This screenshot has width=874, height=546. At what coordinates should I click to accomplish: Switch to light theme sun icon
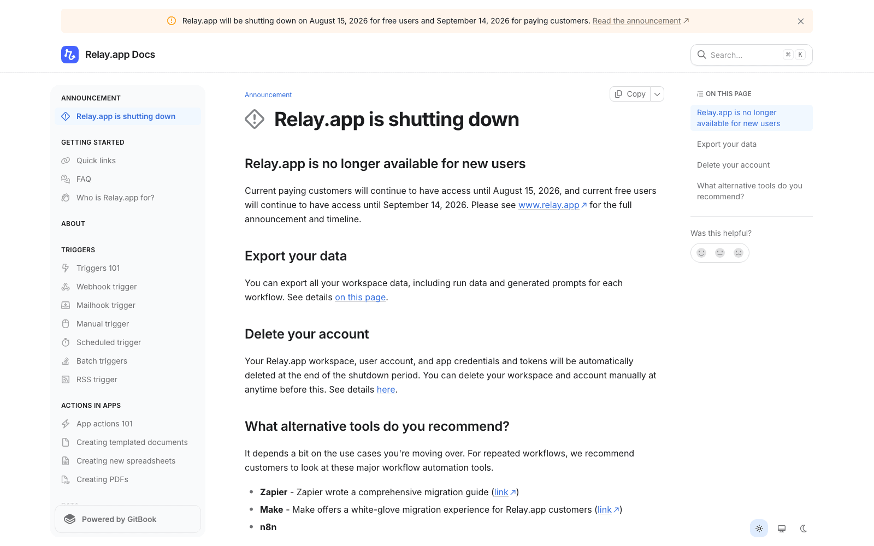759,529
